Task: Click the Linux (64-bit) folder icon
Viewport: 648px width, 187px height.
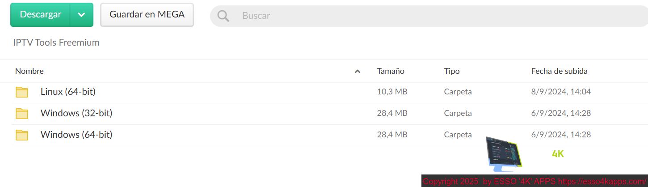Action: [22, 92]
